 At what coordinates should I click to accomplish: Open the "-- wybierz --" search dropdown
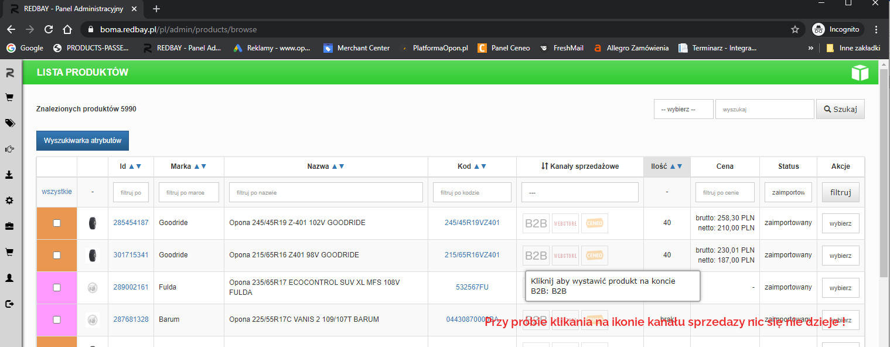coord(683,109)
